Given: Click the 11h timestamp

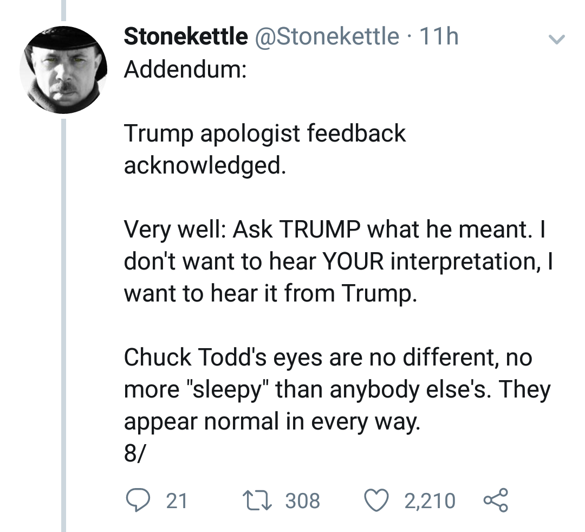Looking at the screenshot, I should (439, 37).
